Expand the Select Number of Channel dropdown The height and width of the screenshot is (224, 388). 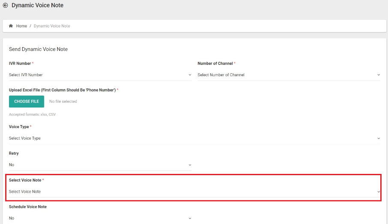289,75
